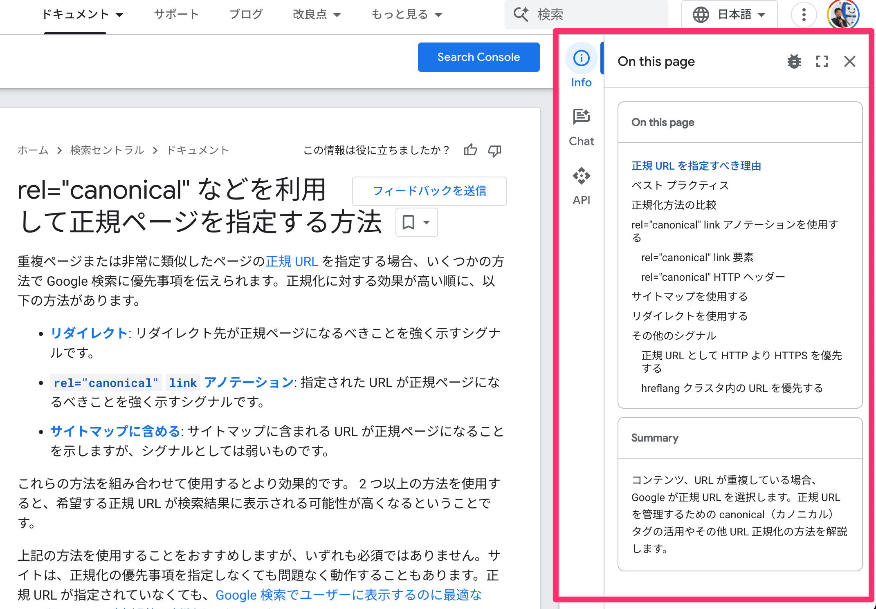Click the bookmark icon next to the title
876x609 pixels.
408,222
